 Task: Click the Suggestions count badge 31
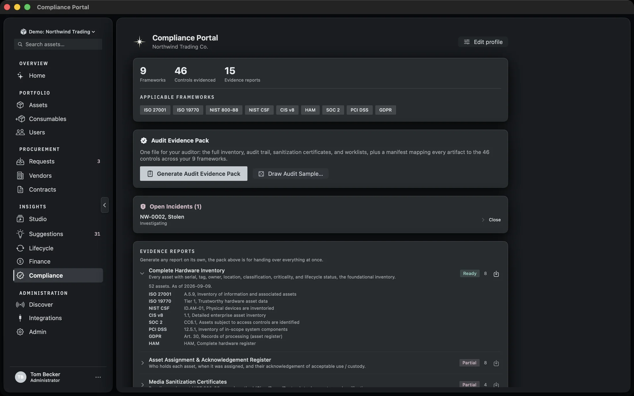tap(97, 234)
